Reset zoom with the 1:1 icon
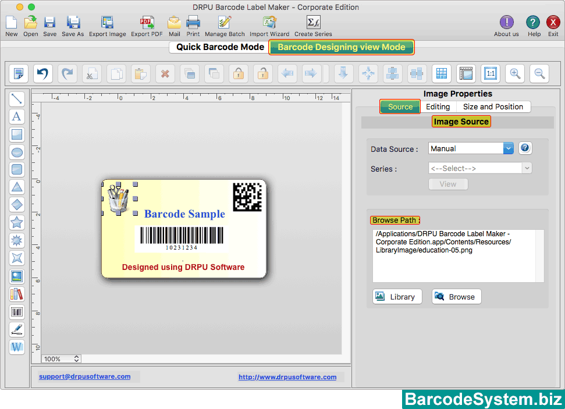The width and height of the screenshot is (565, 409). (x=491, y=74)
